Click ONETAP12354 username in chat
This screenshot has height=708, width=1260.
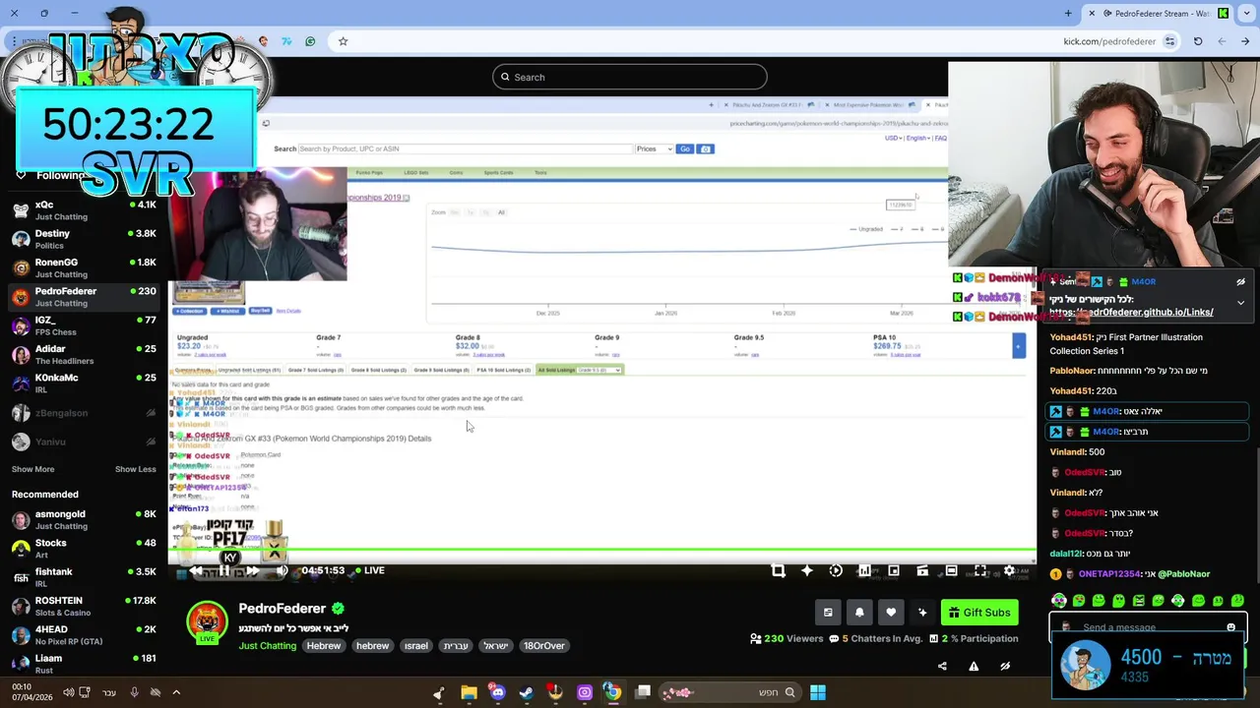pyautogui.click(x=1109, y=574)
